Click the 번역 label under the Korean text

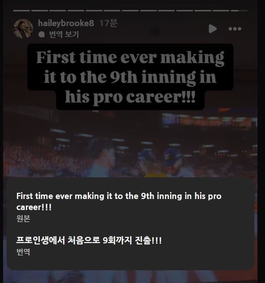coord(23,252)
